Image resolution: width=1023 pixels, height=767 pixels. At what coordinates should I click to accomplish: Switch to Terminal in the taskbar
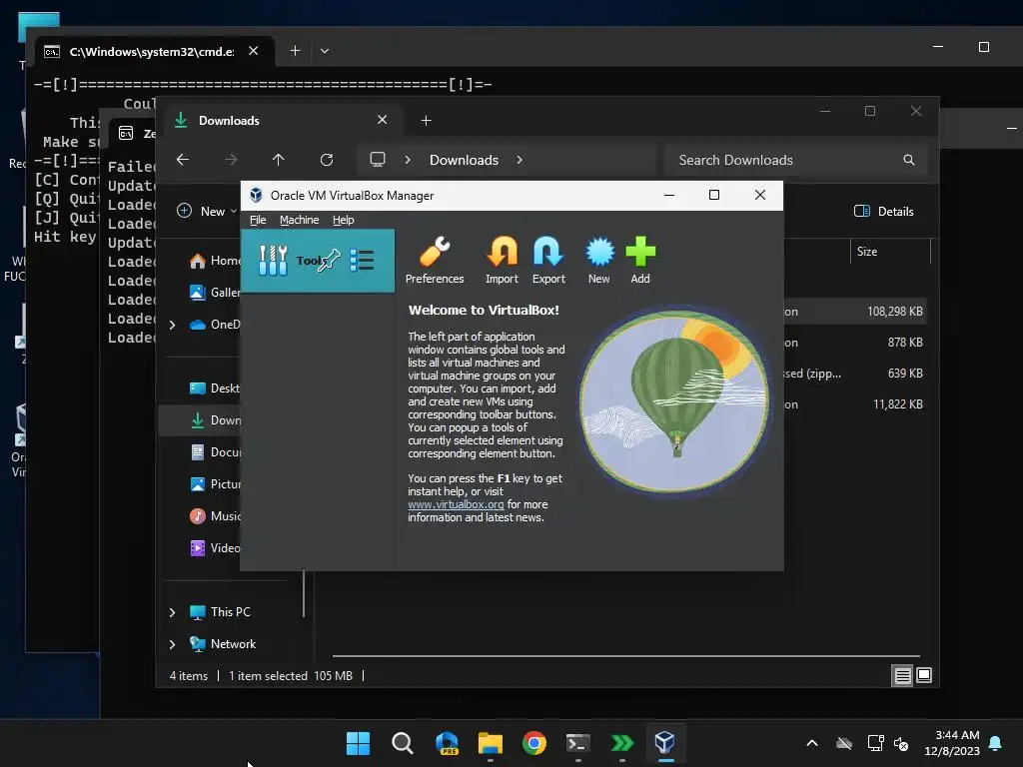click(578, 743)
